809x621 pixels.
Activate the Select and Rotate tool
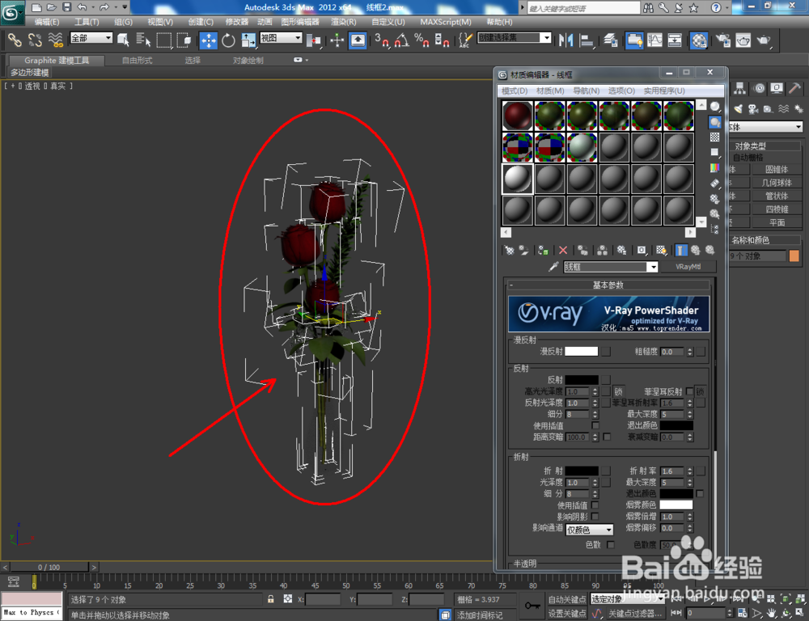(x=228, y=40)
